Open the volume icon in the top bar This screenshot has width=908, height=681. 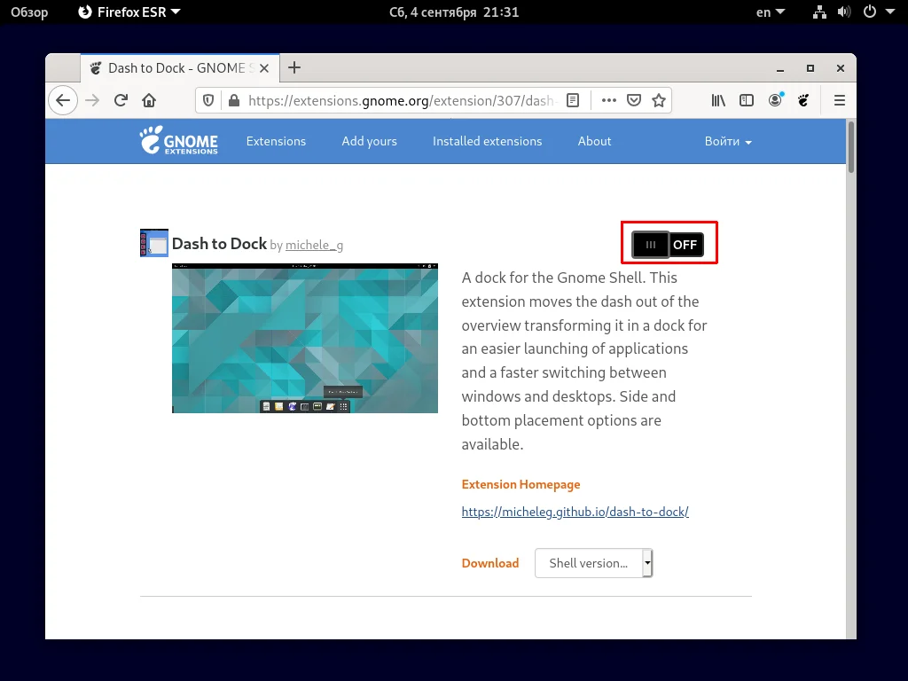[844, 12]
